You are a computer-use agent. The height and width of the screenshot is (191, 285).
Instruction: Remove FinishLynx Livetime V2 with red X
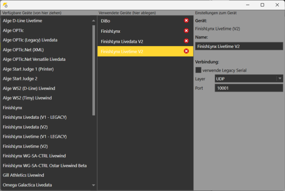click(186, 51)
